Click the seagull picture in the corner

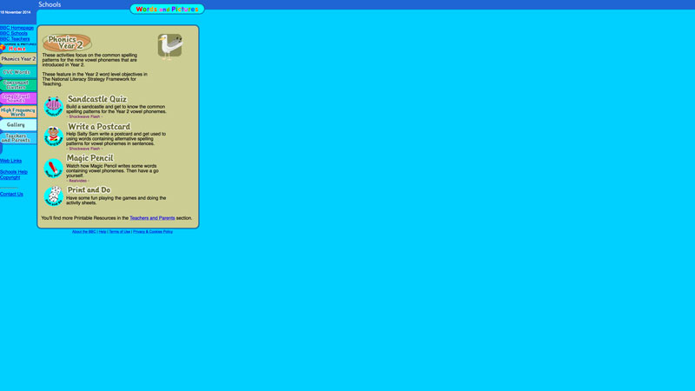tap(170, 46)
